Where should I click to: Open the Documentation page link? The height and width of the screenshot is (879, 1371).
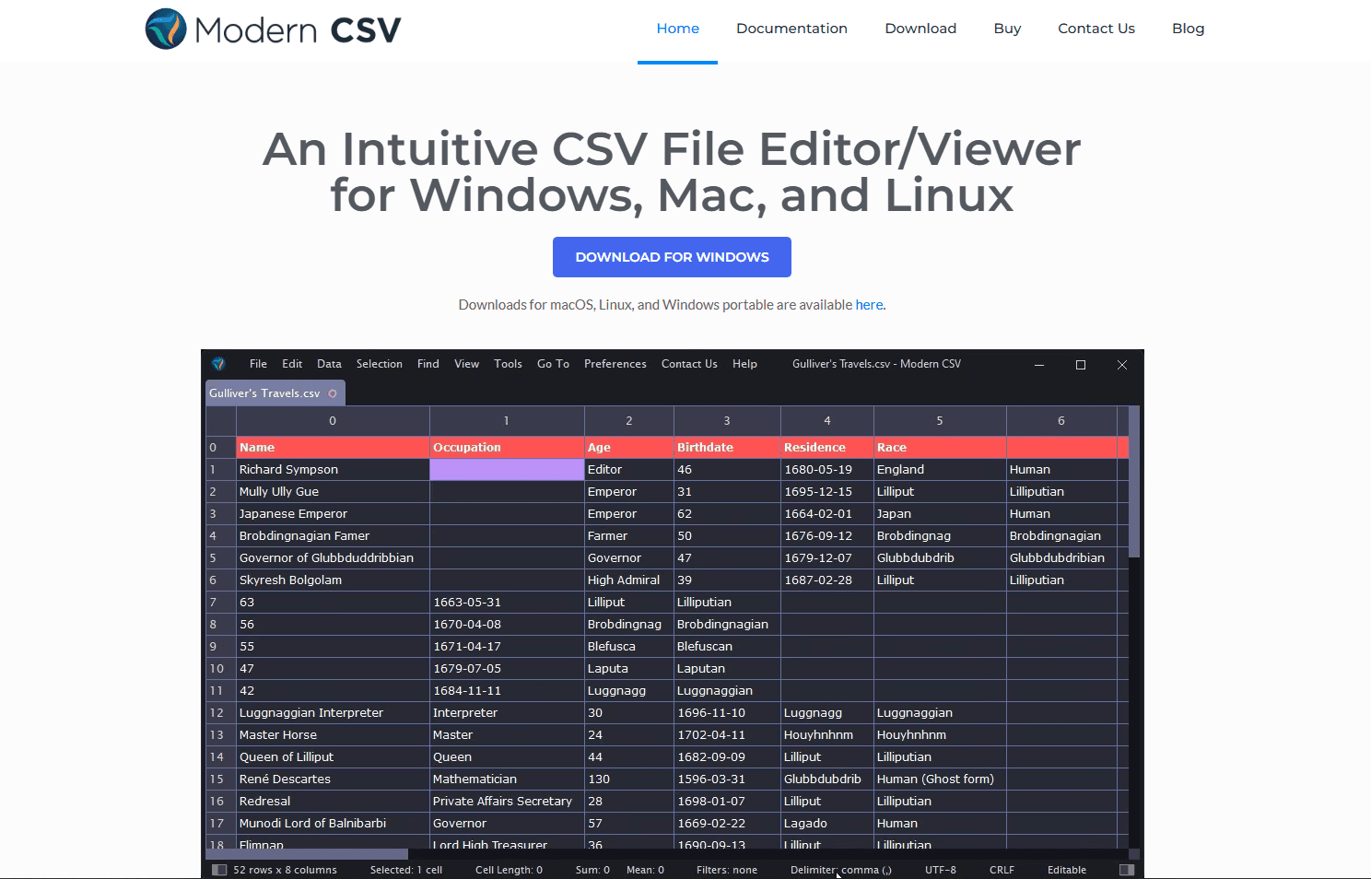(x=791, y=29)
